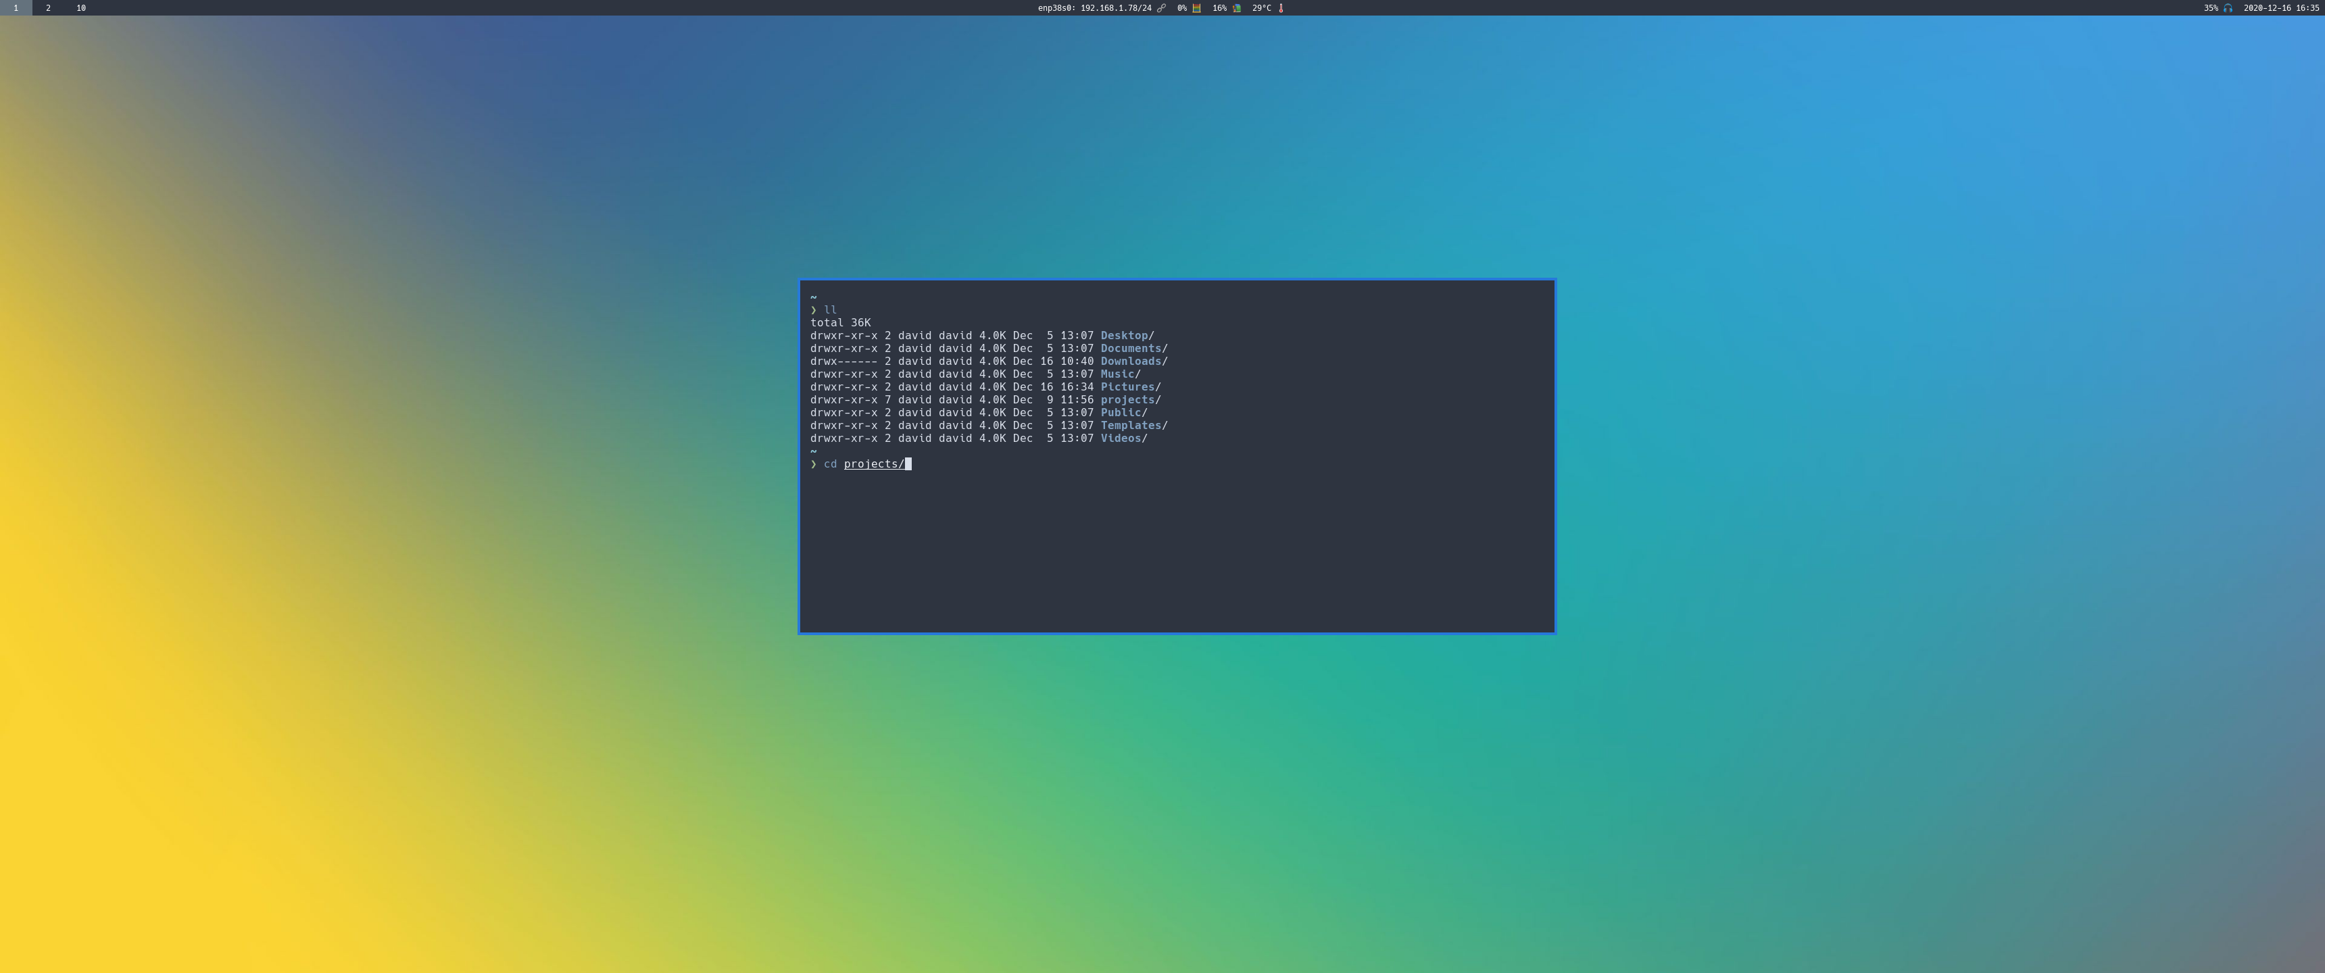This screenshot has width=2325, height=973.
Task: Click the Music/ directory entry
Action: tap(1117, 374)
